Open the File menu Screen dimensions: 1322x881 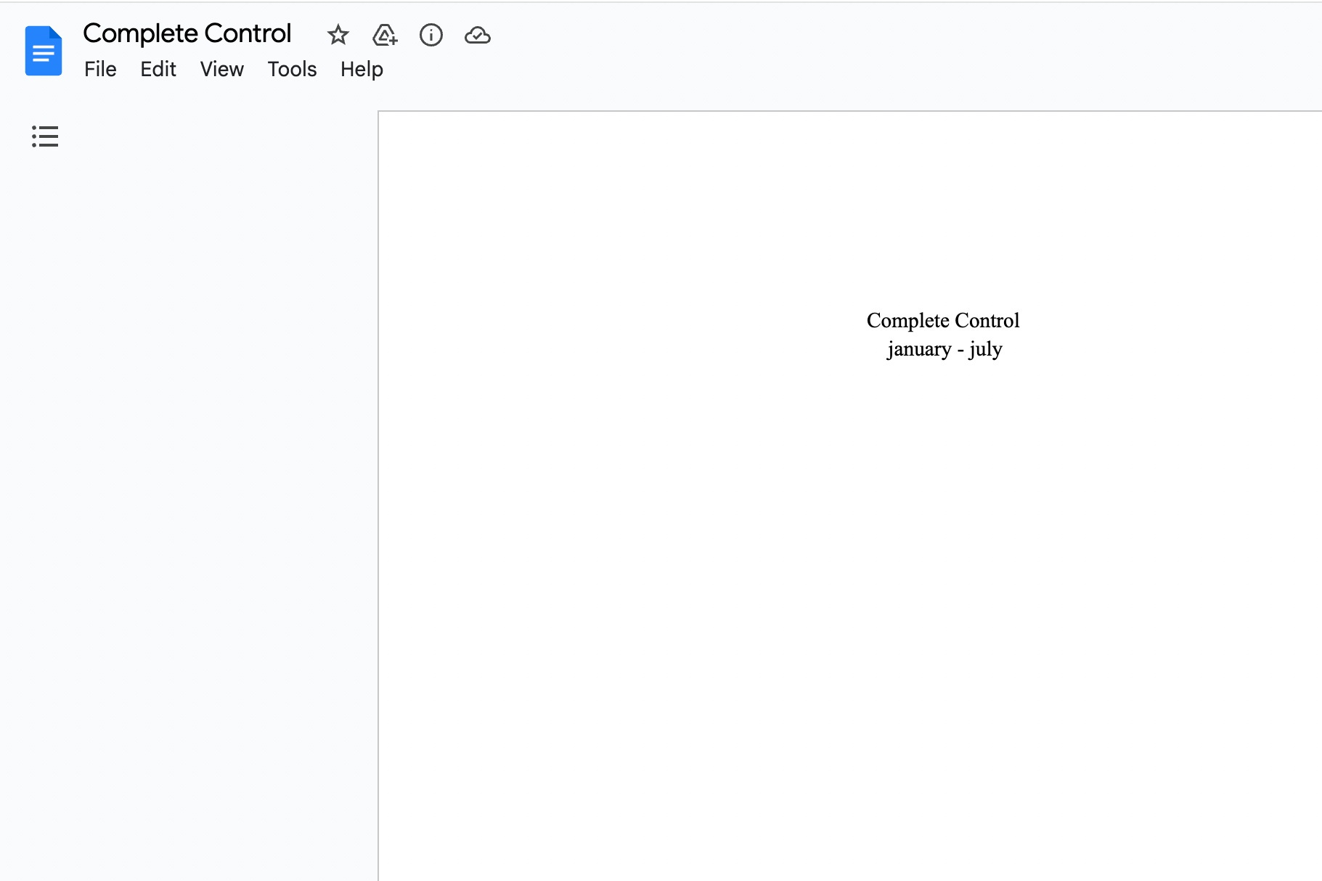click(100, 69)
